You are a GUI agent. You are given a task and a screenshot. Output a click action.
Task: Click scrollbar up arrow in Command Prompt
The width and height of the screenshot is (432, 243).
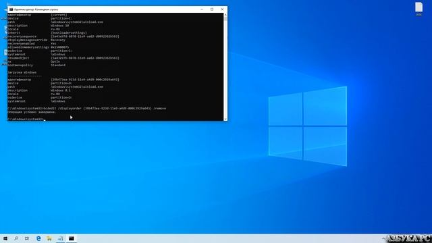coord(225,15)
